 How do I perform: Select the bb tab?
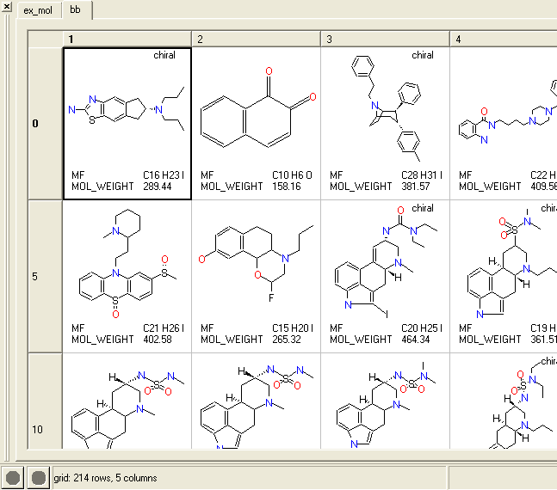[77, 10]
